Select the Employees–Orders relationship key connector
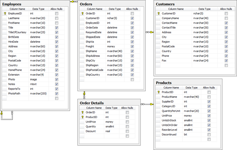 pyautogui.click(x=72, y=2)
